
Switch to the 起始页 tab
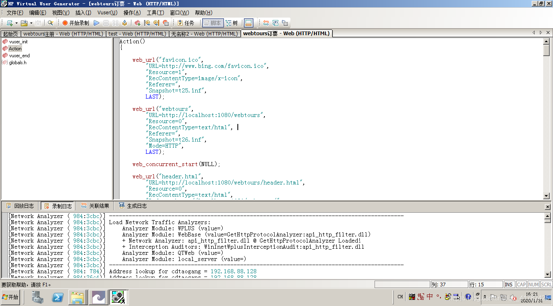pyautogui.click(x=11, y=34)
